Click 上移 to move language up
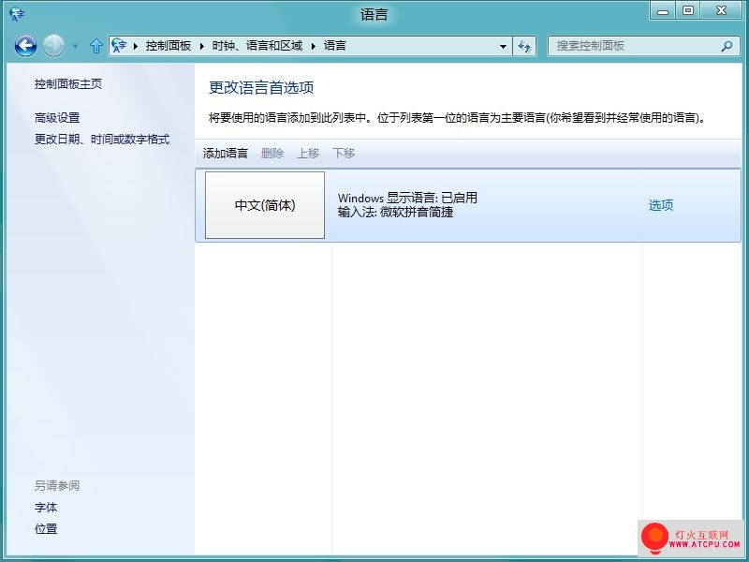 (x=308, y=154)
